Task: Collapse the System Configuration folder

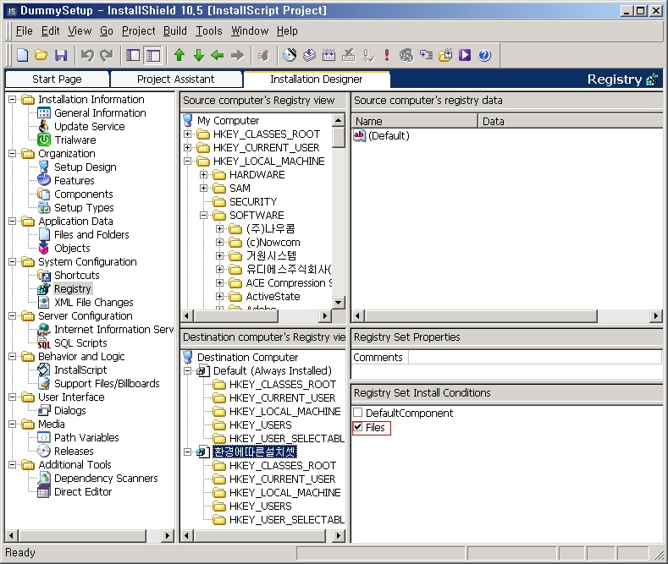Action: click(13, 261)
